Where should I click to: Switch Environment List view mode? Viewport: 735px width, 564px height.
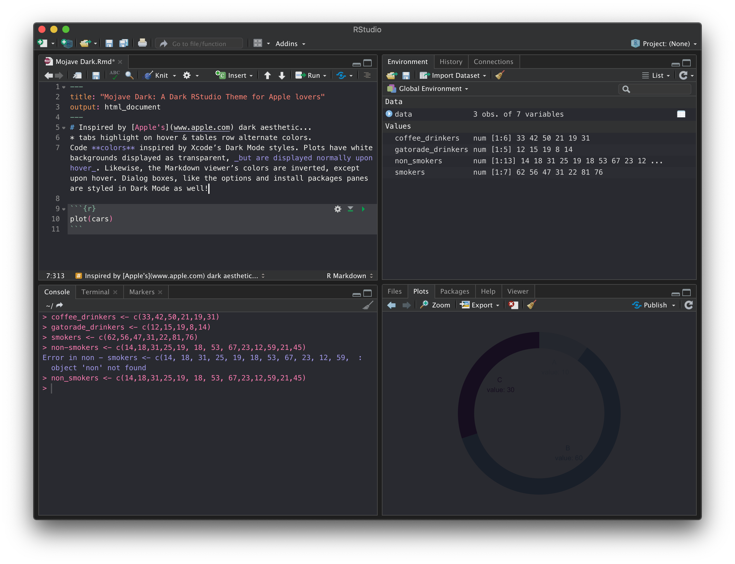coord(656,76)
